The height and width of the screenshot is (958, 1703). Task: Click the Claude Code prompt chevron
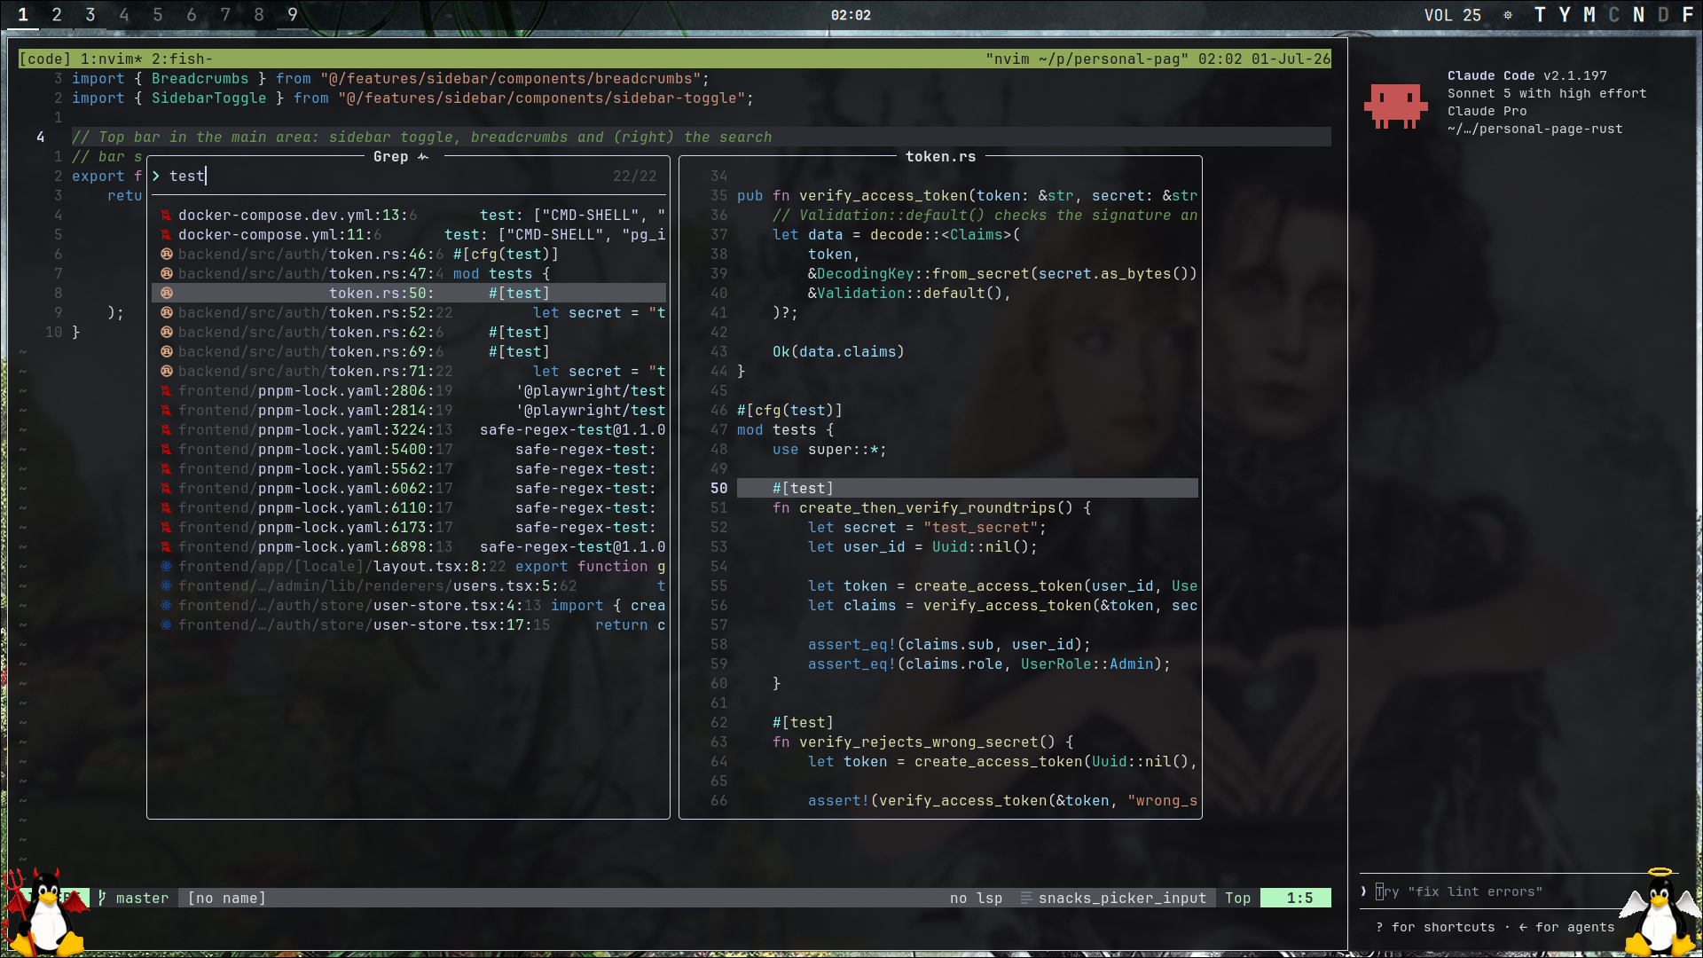1364,891
